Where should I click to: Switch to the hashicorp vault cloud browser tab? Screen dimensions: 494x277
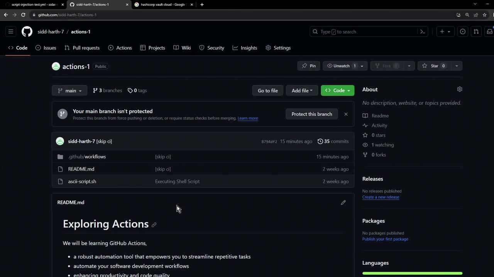point(163,5)
